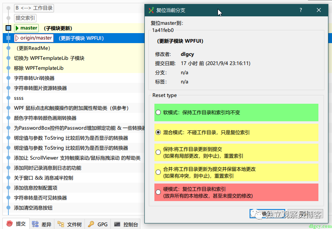Select the master branch label

coord(26,28)
